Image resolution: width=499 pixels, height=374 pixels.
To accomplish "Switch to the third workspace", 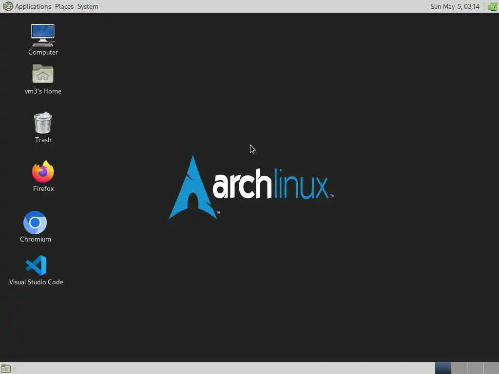I will pos(475,368).
